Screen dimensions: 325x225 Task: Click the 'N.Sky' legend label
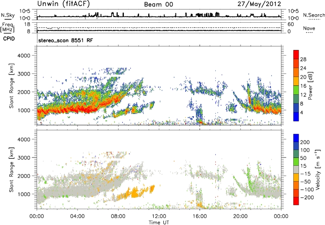pyautogui.click(x=8, y=15)
